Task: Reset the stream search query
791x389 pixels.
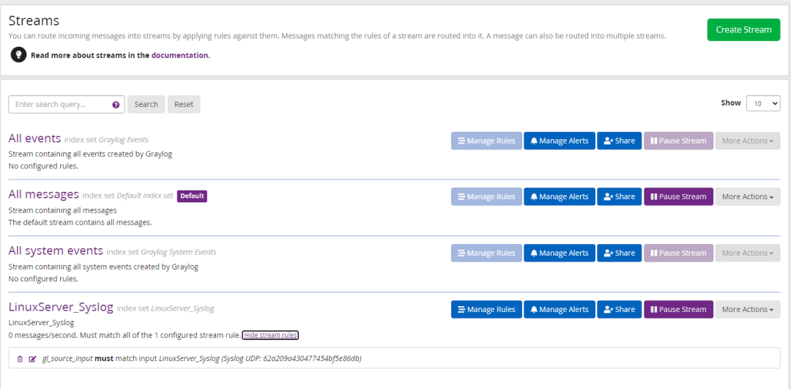Action: 184,105
